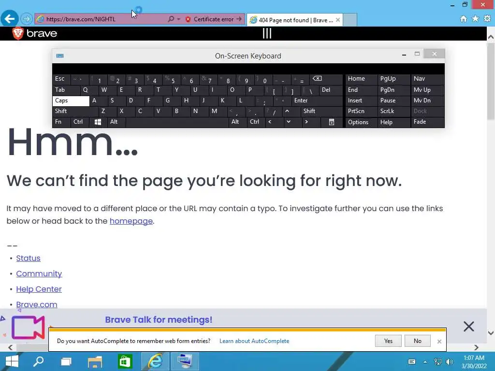Tap the space bar key
The image size is (495, 371).
pos(177,122)
